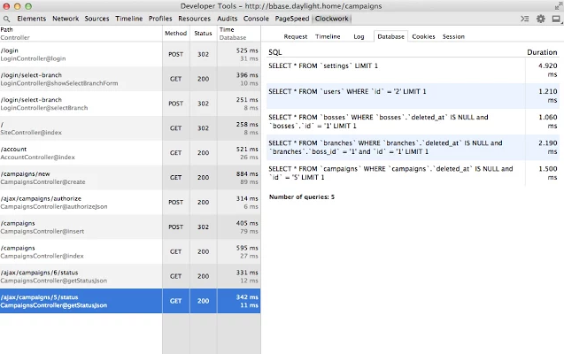The height and width of the screenshot is (354, 564).
Task: Click the 525 ms time cell
Action: pyautogui.click(x=247, y=50)
